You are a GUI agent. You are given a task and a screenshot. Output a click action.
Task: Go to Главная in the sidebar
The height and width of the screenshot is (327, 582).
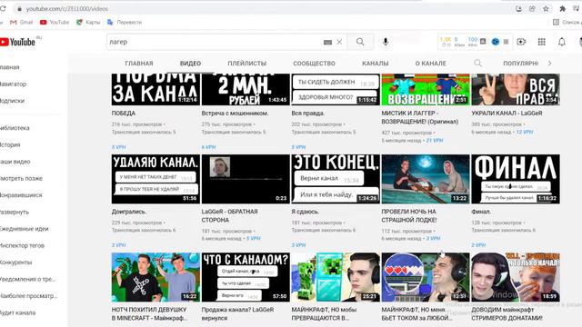click(10, 67)
